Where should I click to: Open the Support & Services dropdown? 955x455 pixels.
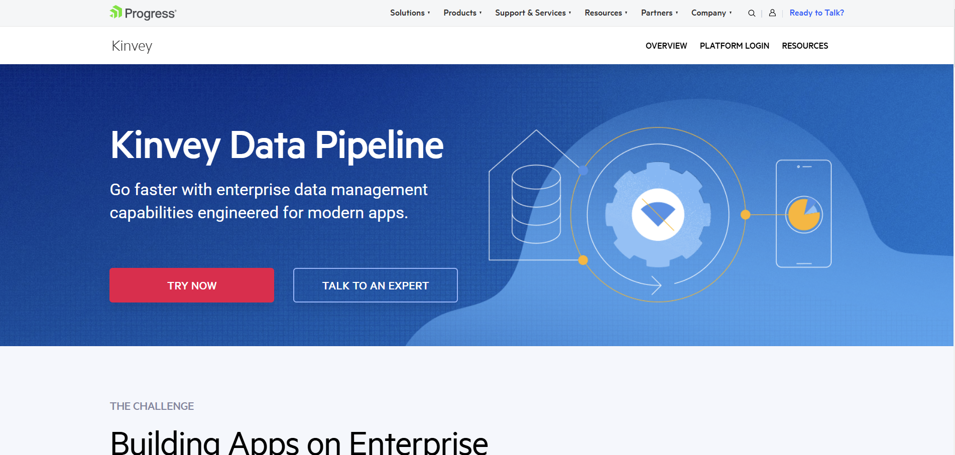point(533,13)
